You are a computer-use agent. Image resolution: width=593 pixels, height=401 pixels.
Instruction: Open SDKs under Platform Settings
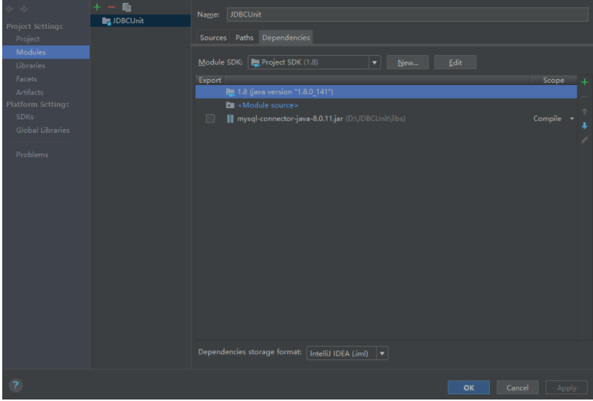click(x=25, y=117)
